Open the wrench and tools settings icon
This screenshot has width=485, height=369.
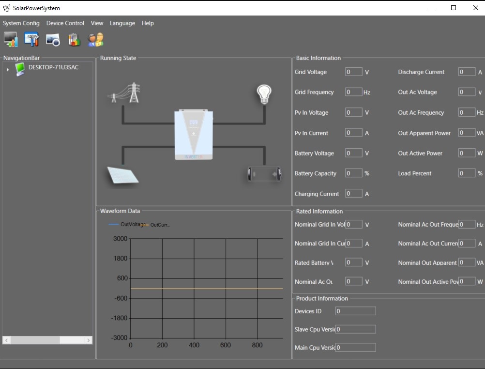[x=32, y=39]
